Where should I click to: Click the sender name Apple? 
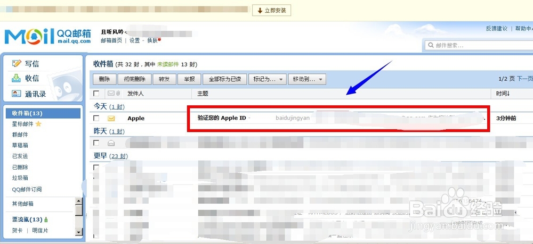[x=136, y=118]
